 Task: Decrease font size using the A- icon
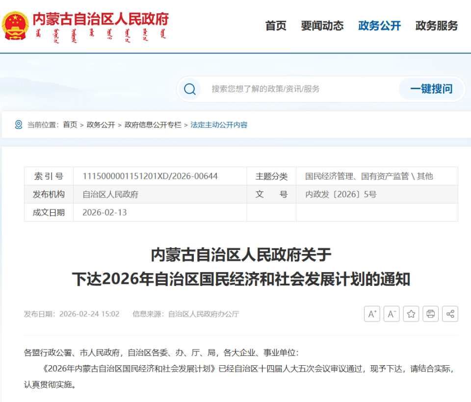coord(392,314)
